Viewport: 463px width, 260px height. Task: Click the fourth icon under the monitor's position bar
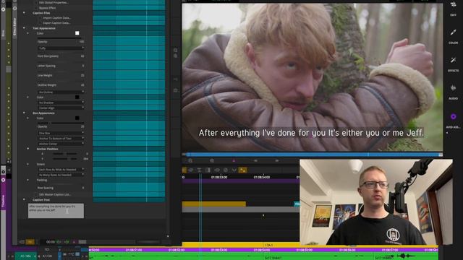(255, 160)
